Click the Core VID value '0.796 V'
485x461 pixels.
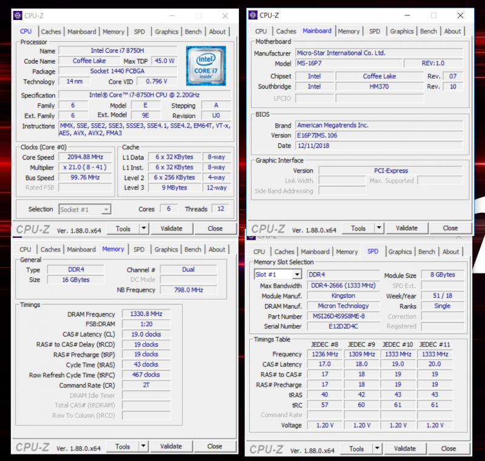pyautogui.click(x=156, y=81)
